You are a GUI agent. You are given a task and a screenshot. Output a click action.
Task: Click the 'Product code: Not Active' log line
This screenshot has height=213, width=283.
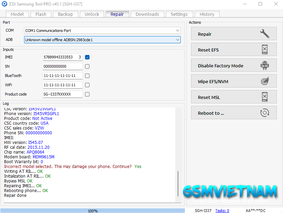click(28, 119)
